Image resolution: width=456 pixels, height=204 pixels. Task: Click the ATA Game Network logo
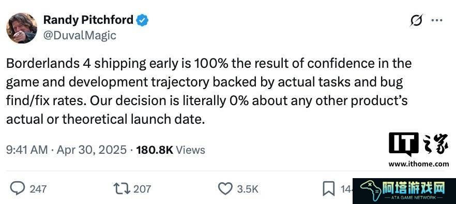point(404,191)
